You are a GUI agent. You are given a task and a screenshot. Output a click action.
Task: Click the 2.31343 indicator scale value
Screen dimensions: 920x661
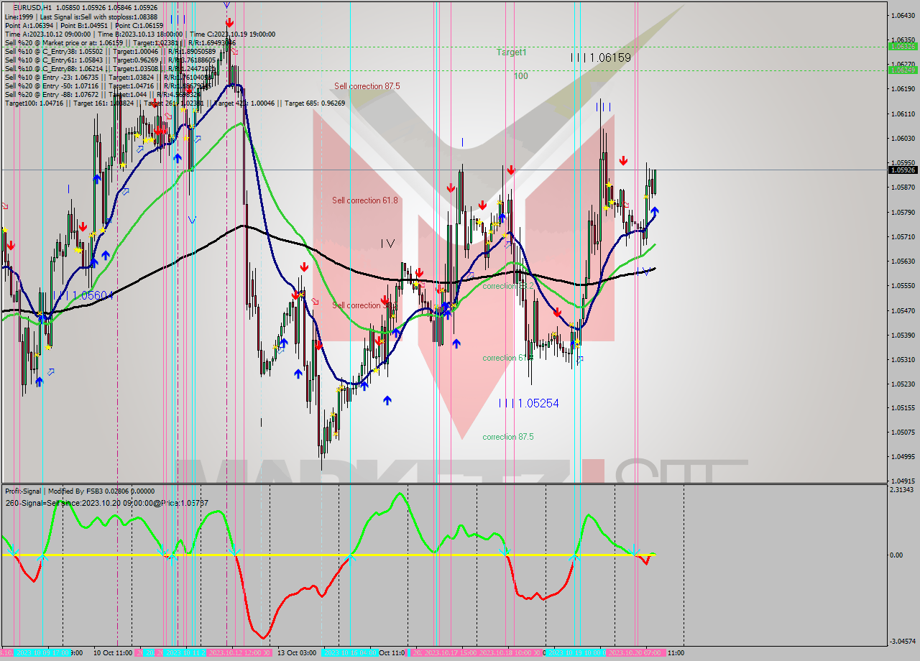pos(901,489)
